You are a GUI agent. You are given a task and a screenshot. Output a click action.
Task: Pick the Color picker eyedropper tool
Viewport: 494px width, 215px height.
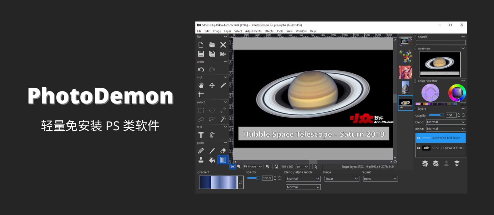[x=223, y=85]
